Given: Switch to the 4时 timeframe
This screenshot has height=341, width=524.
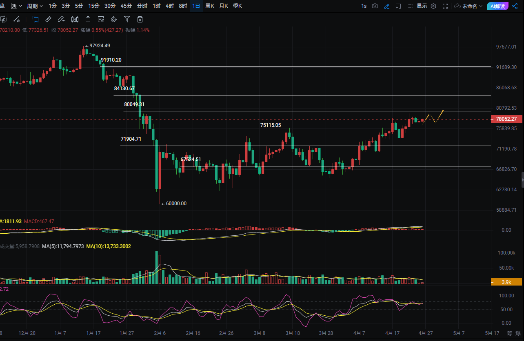Looking at the screenshot, I should click(169, 6).
